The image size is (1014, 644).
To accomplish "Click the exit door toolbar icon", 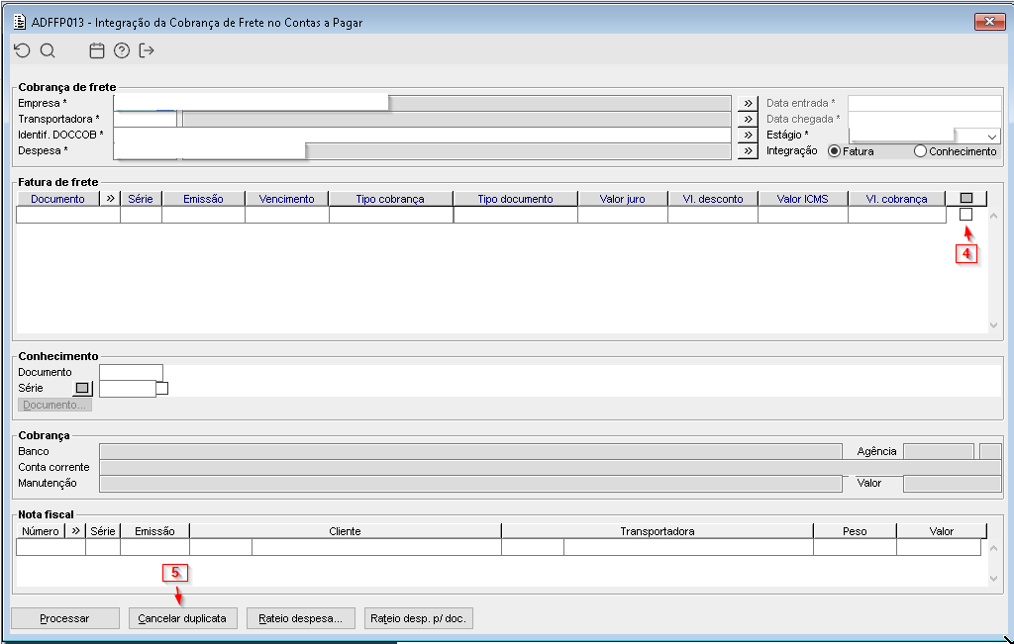I will pyautogui.click(x=147, y=50).
